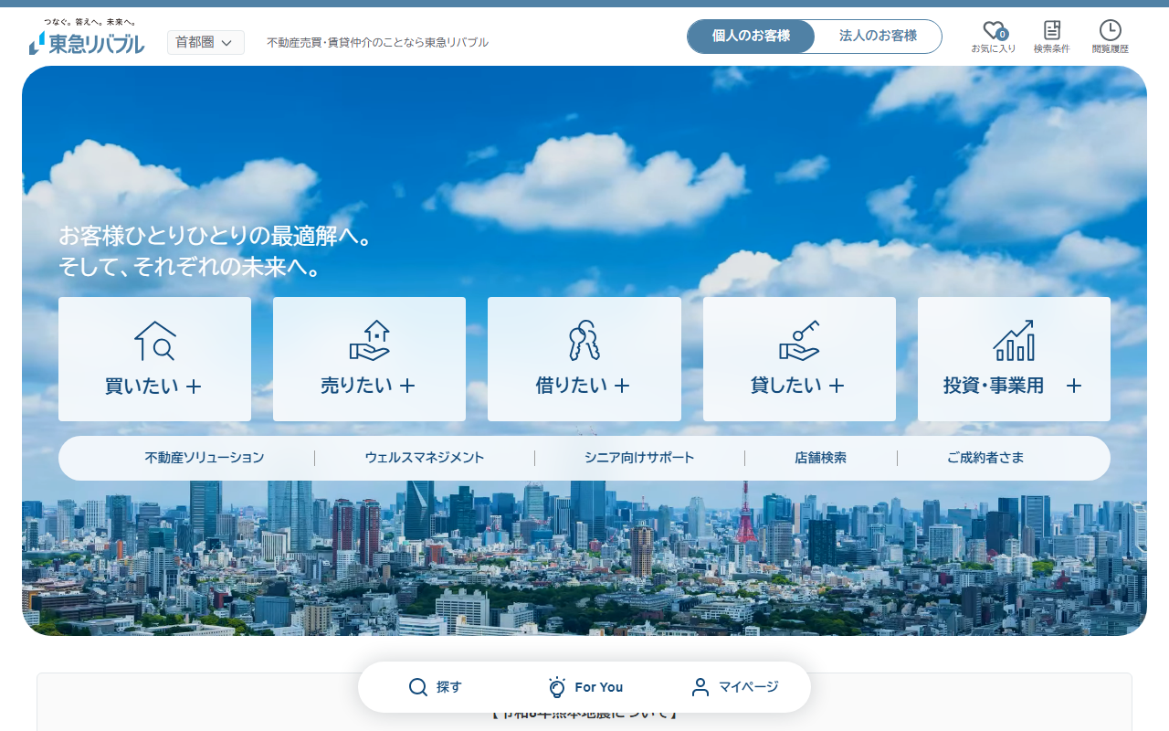Expand plus sign on 借りたい card
The image size is (1169, 731).
622,387
